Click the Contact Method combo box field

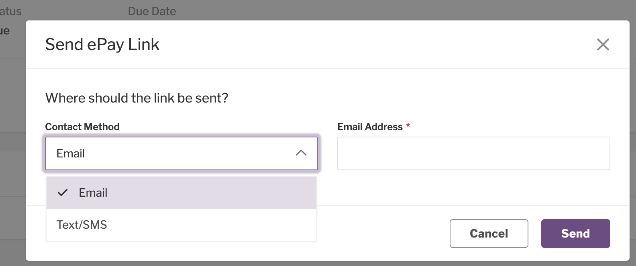coord(181,153)
